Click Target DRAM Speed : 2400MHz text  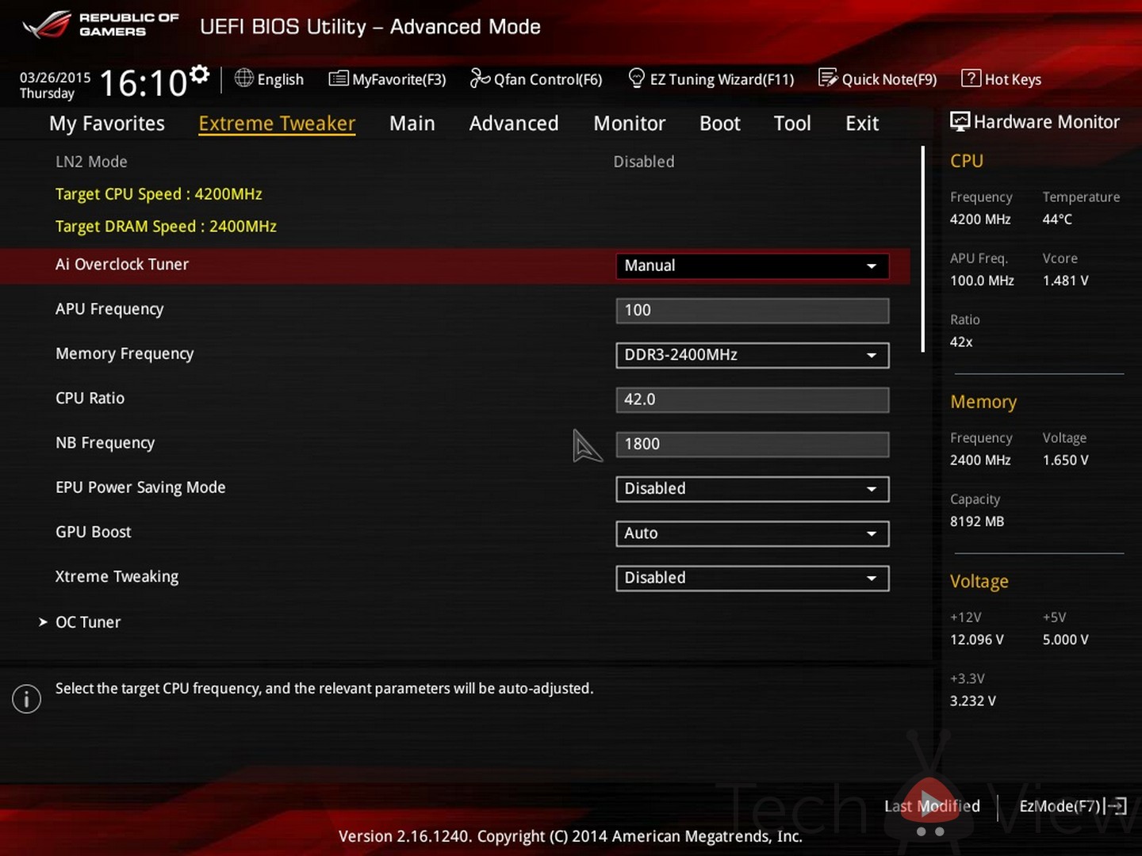pos(166,227)
